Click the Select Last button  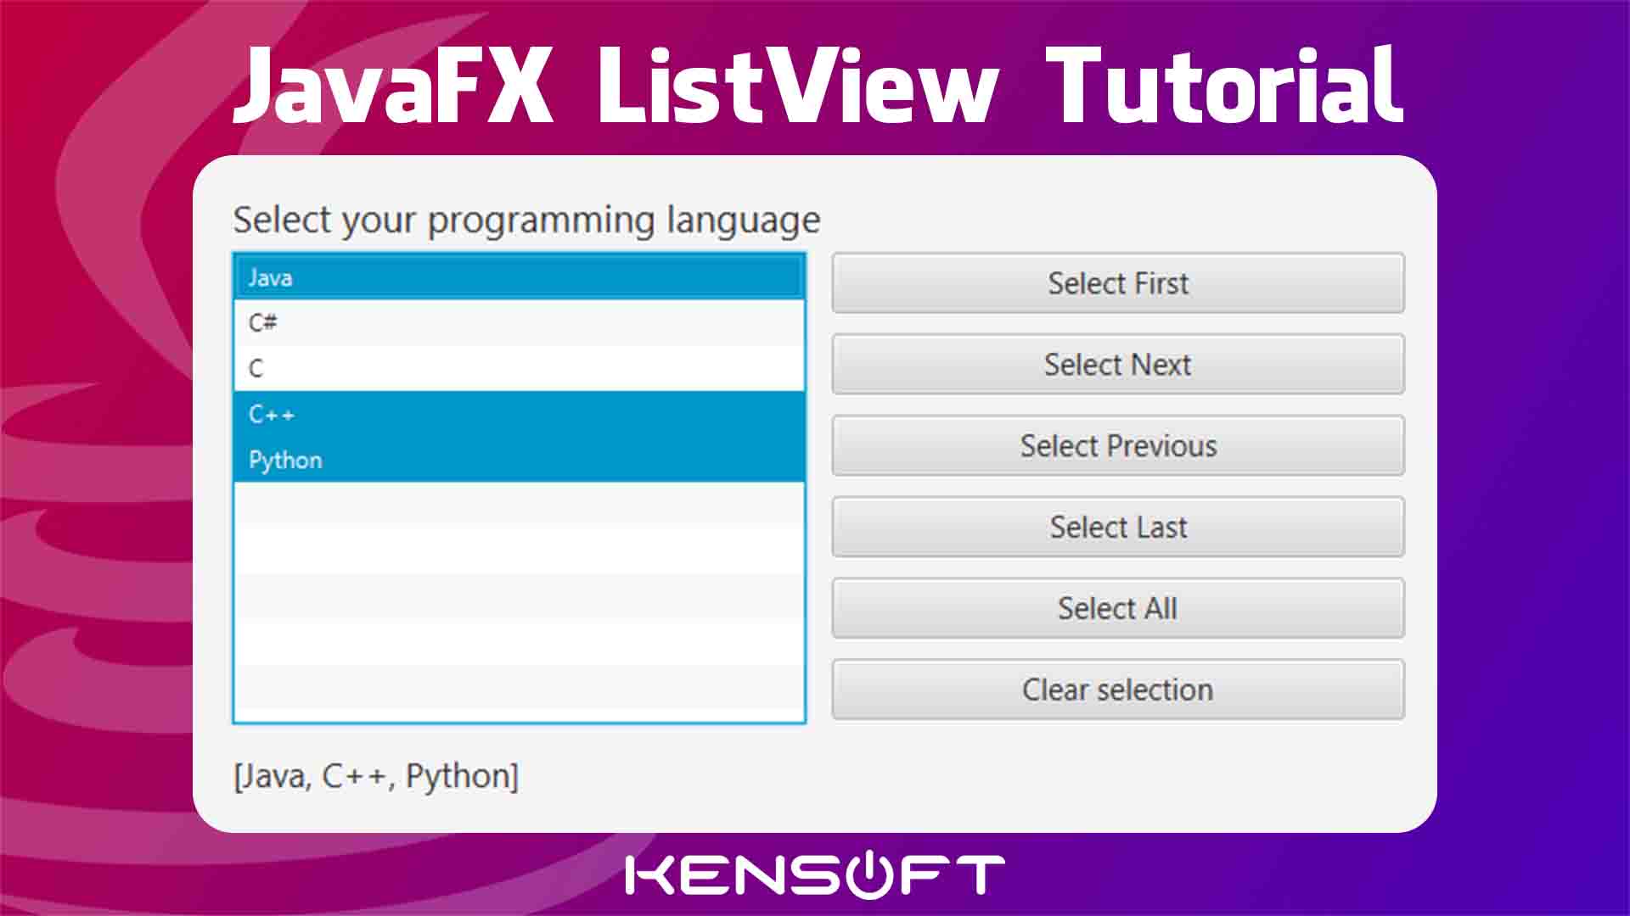[1117, 527]
